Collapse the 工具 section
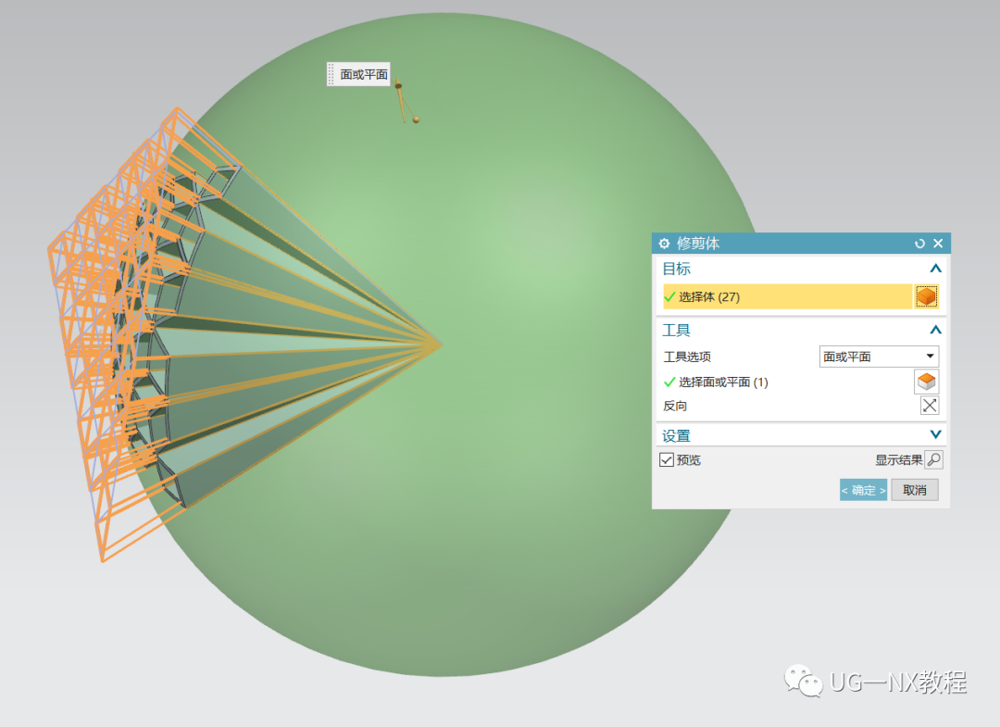Screen dimensions: 1000x727 point(935,330)
